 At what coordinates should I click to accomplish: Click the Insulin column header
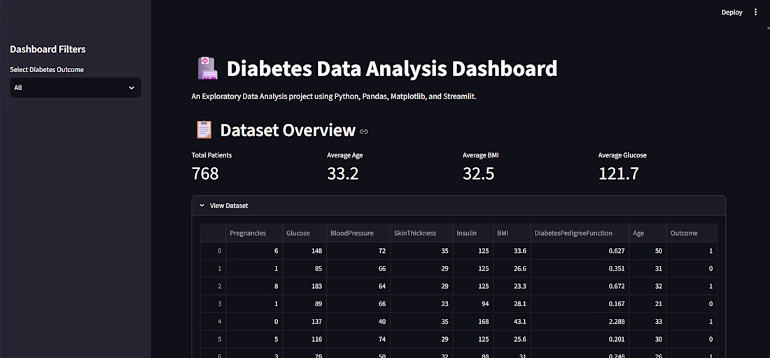pos(473,233)
